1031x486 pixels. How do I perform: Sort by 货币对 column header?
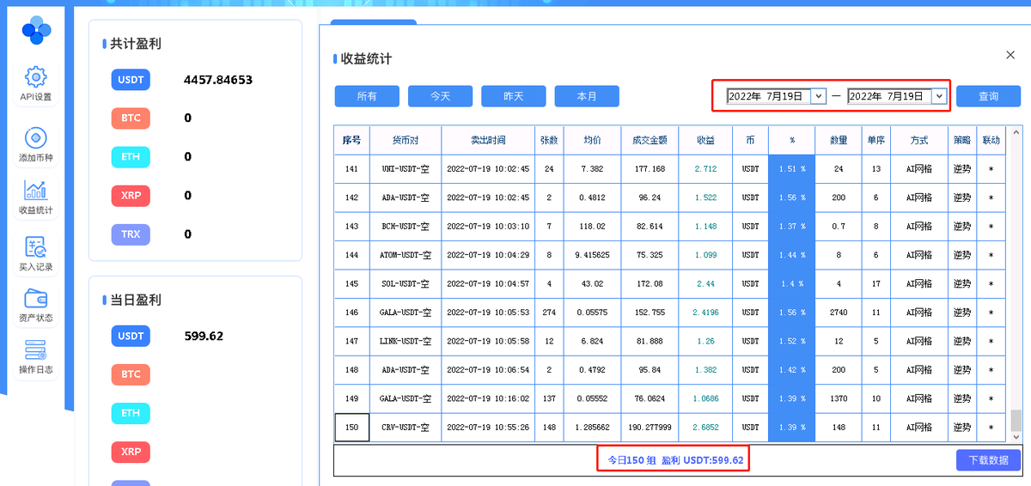[406, 140]
